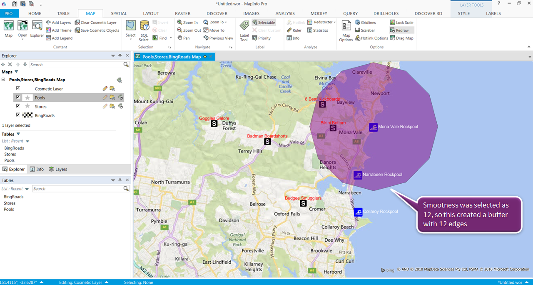Open Map Options dialog
The width and height of the screenshot is (533, 285).
346,31
